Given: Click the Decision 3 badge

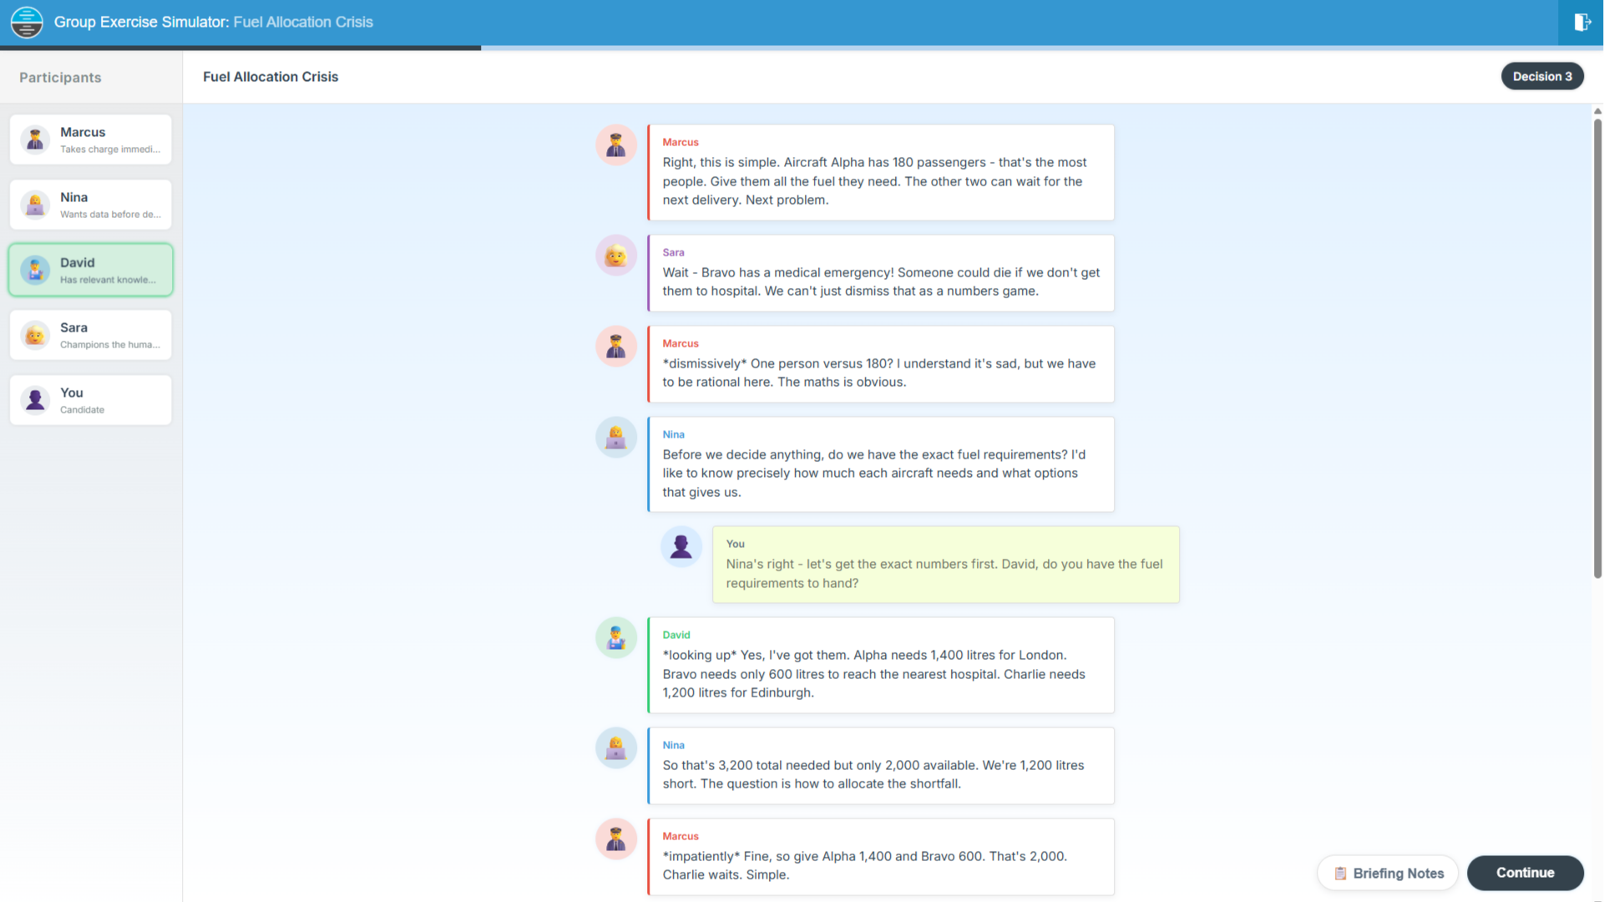Looking at the screenshot, I should [1541, 76].
